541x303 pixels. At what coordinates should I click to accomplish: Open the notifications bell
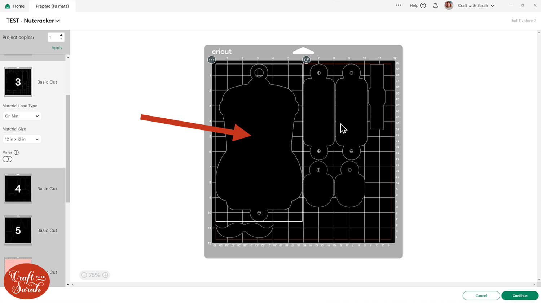(x=435, y=5)
